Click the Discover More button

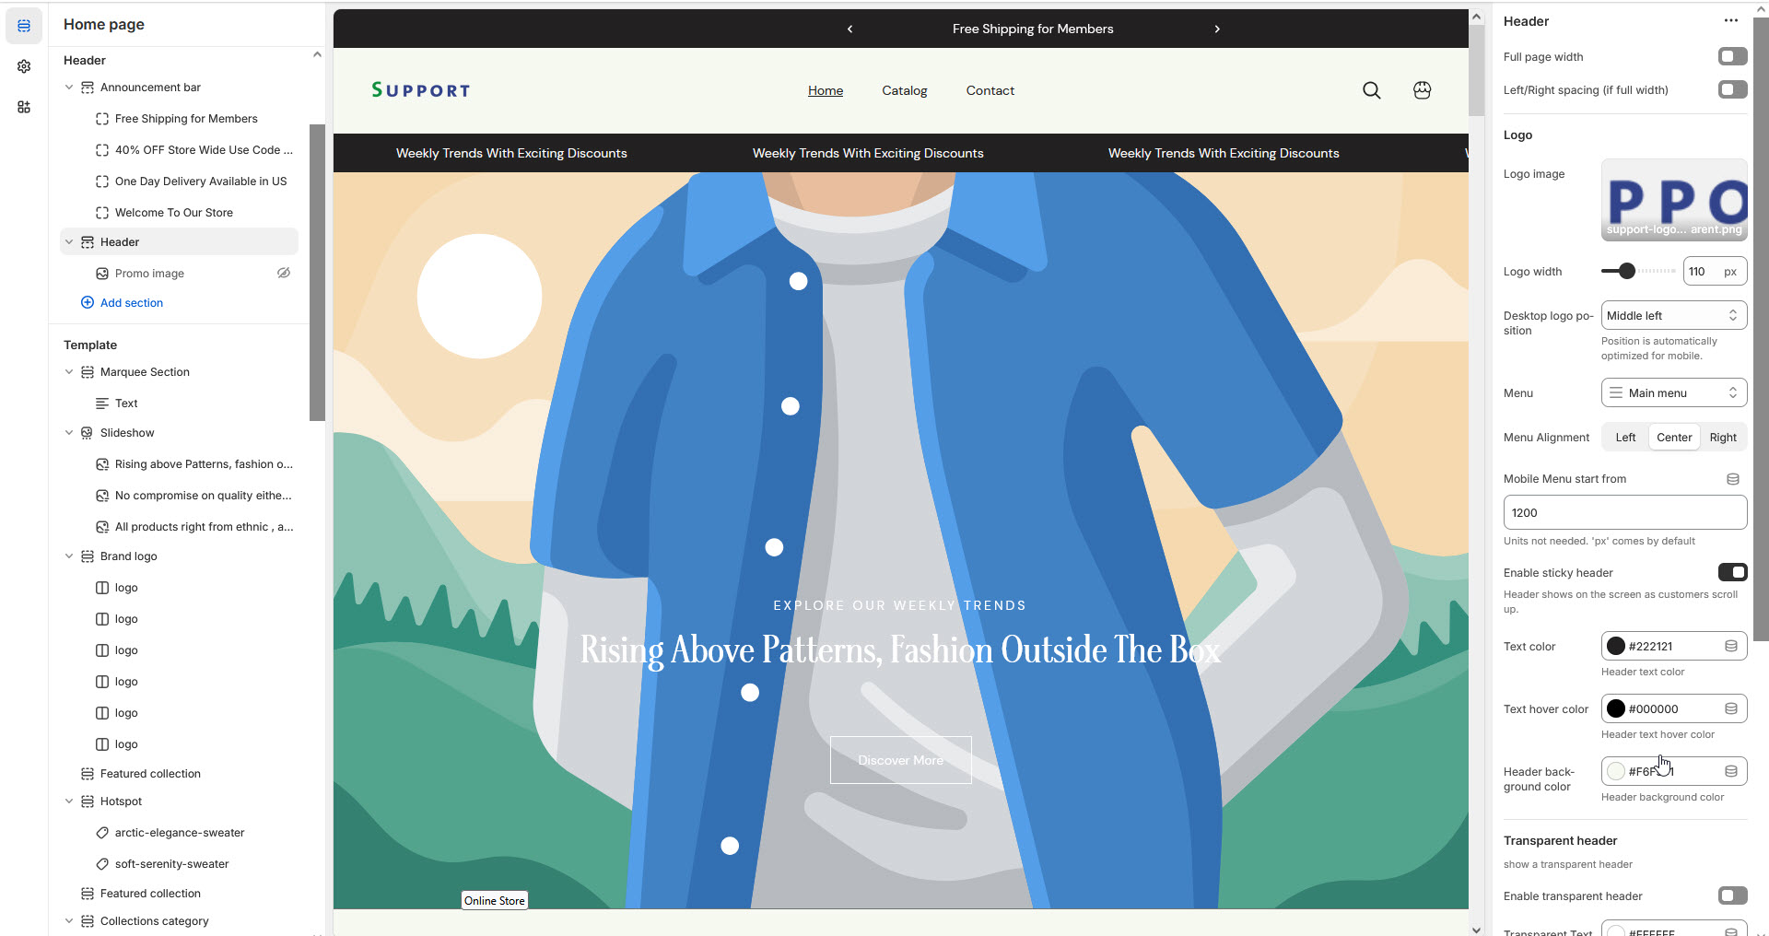pyautogui.click(x=900, y=760)
